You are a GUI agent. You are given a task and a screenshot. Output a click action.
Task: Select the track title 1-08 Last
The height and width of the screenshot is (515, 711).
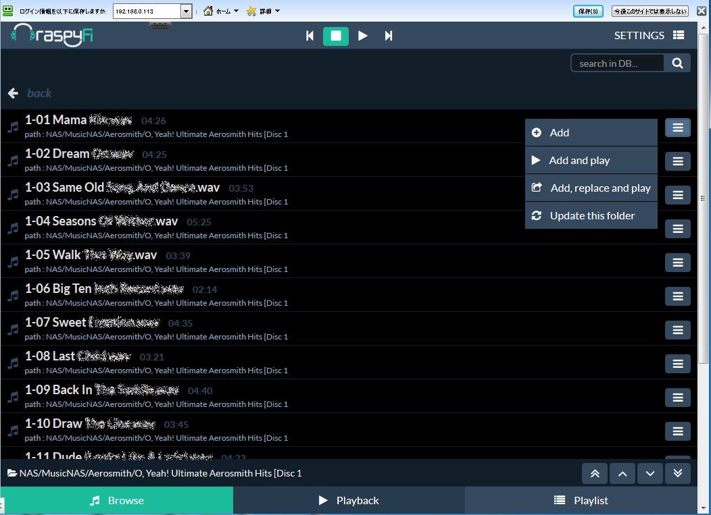pos(78,356)
